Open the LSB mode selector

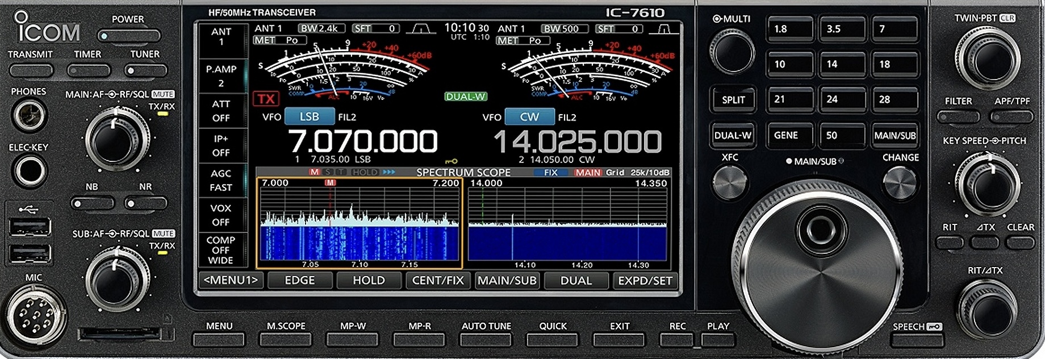pos(309,117)
